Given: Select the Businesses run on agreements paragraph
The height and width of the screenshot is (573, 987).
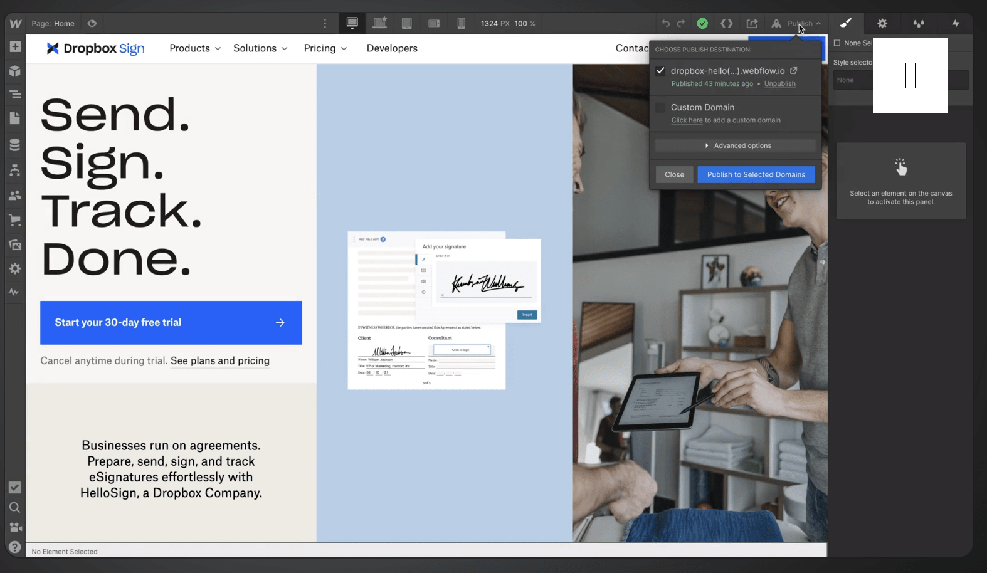Looking at the screenshot, I should pyautogui.click(x=171, y=469).
